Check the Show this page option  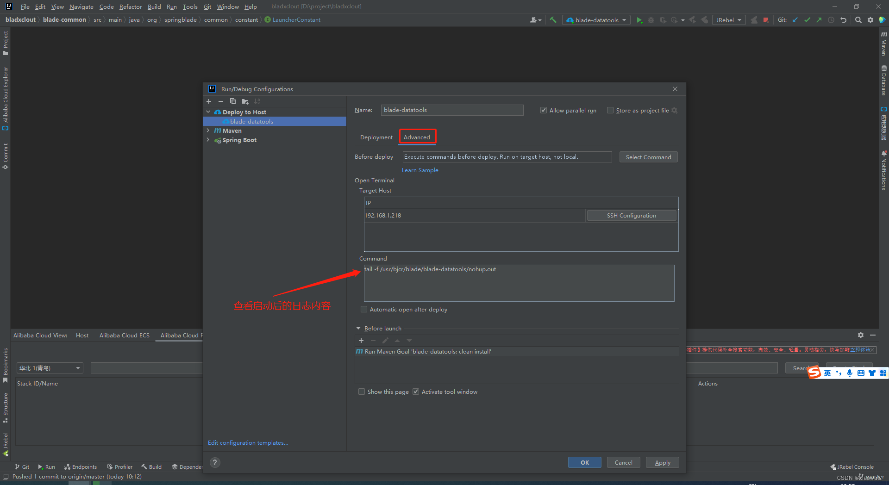point(362,392)
